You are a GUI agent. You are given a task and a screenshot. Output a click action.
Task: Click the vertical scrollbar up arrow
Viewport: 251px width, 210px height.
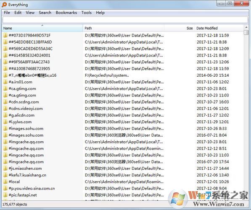(246, 27)
